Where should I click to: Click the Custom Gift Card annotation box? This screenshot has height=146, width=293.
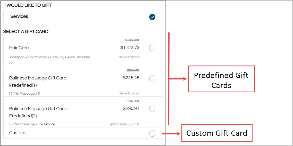pos(217,133)
